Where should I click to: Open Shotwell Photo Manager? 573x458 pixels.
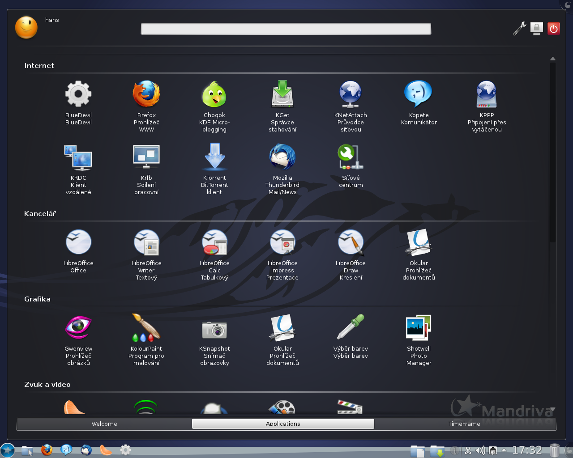pos(419,328)
